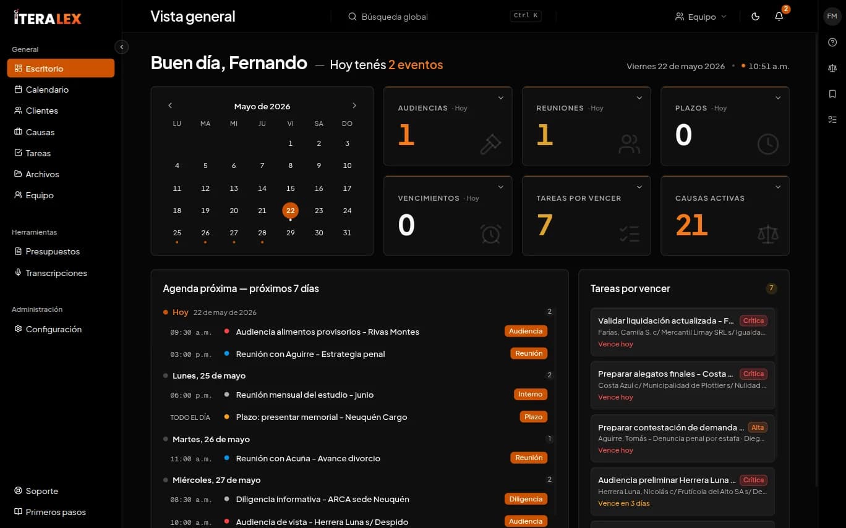The height and width of the screenshot is (528, 846).
Task: Collapse the sidebar with the chevron button
Action: click(122, 46)
